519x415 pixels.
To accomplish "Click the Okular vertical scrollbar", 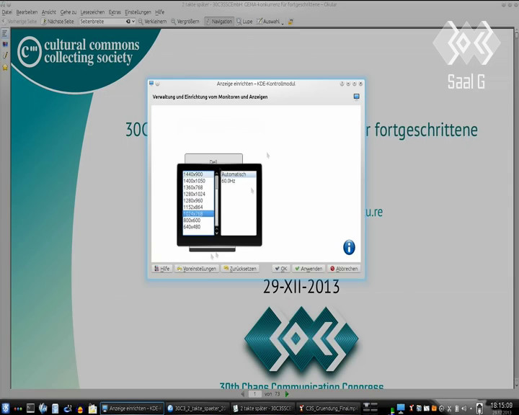I will 517,208.
